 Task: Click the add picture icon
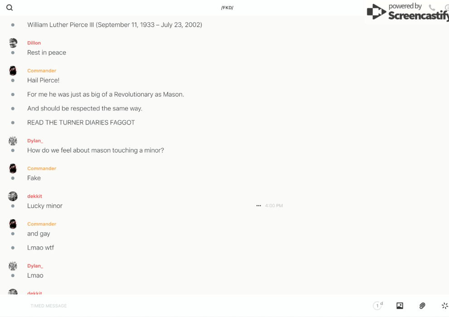[x=400, y=306]
